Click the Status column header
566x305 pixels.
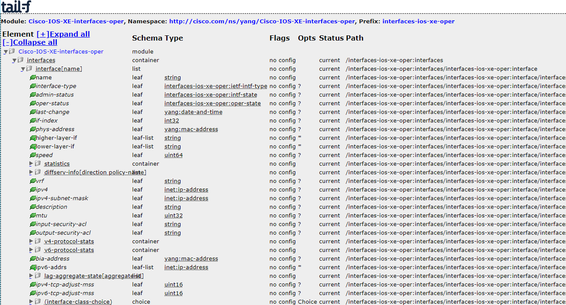331,38
